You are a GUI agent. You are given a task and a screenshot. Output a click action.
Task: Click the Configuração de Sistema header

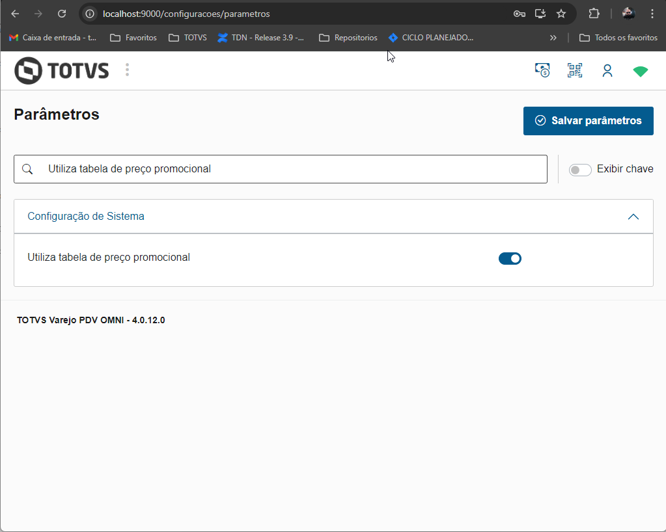333,217
